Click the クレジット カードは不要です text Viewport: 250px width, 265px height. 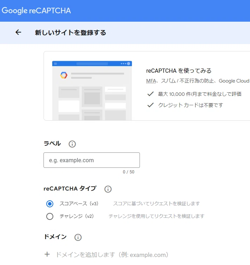[190, 105]
